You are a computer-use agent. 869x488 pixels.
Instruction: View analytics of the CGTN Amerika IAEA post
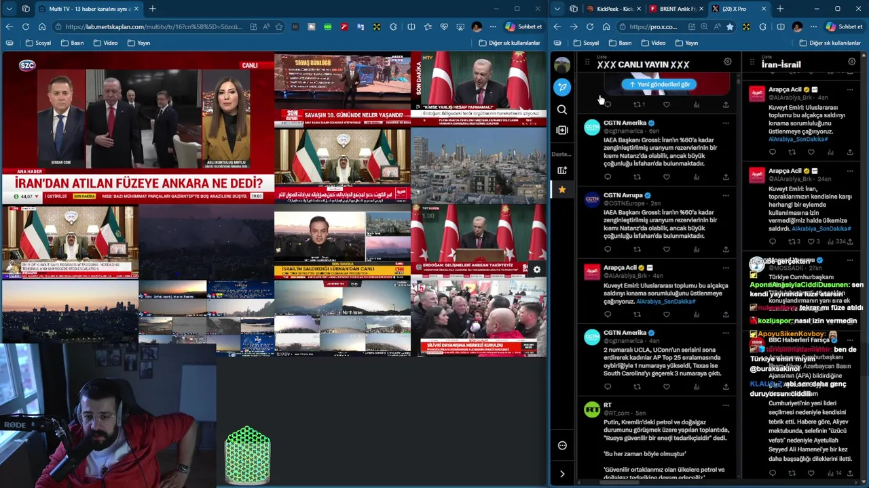tap(697, 177)
